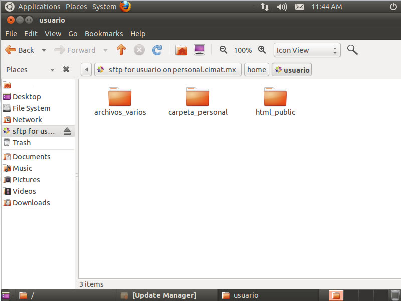Unmount sftp volume with eject icon
Viewport: 401px width, 301px height.
(x=67, y=131)
